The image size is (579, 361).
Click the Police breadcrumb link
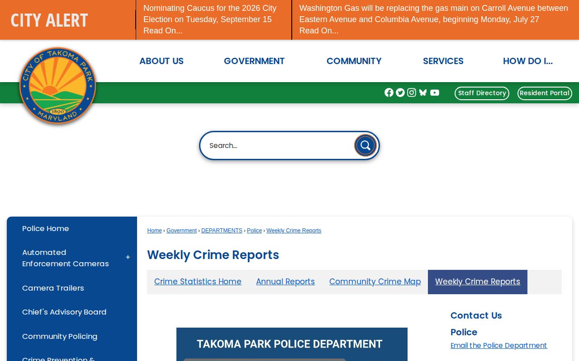click(254, 231)
